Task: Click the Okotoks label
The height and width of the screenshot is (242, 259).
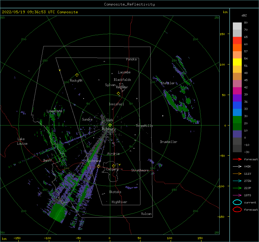Action: click(115, 192)
